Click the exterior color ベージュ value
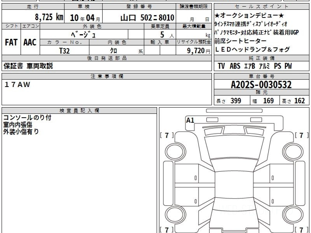Image resolution: width=311 pixels, height=233 pixels. pos(84,34)
